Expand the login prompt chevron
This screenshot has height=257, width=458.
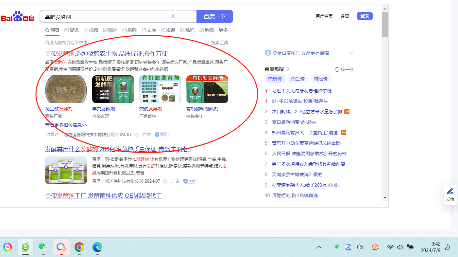point(351,53)
